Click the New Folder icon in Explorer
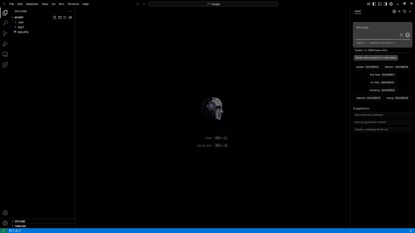415x233 pixels. click(x=60, y=17)
